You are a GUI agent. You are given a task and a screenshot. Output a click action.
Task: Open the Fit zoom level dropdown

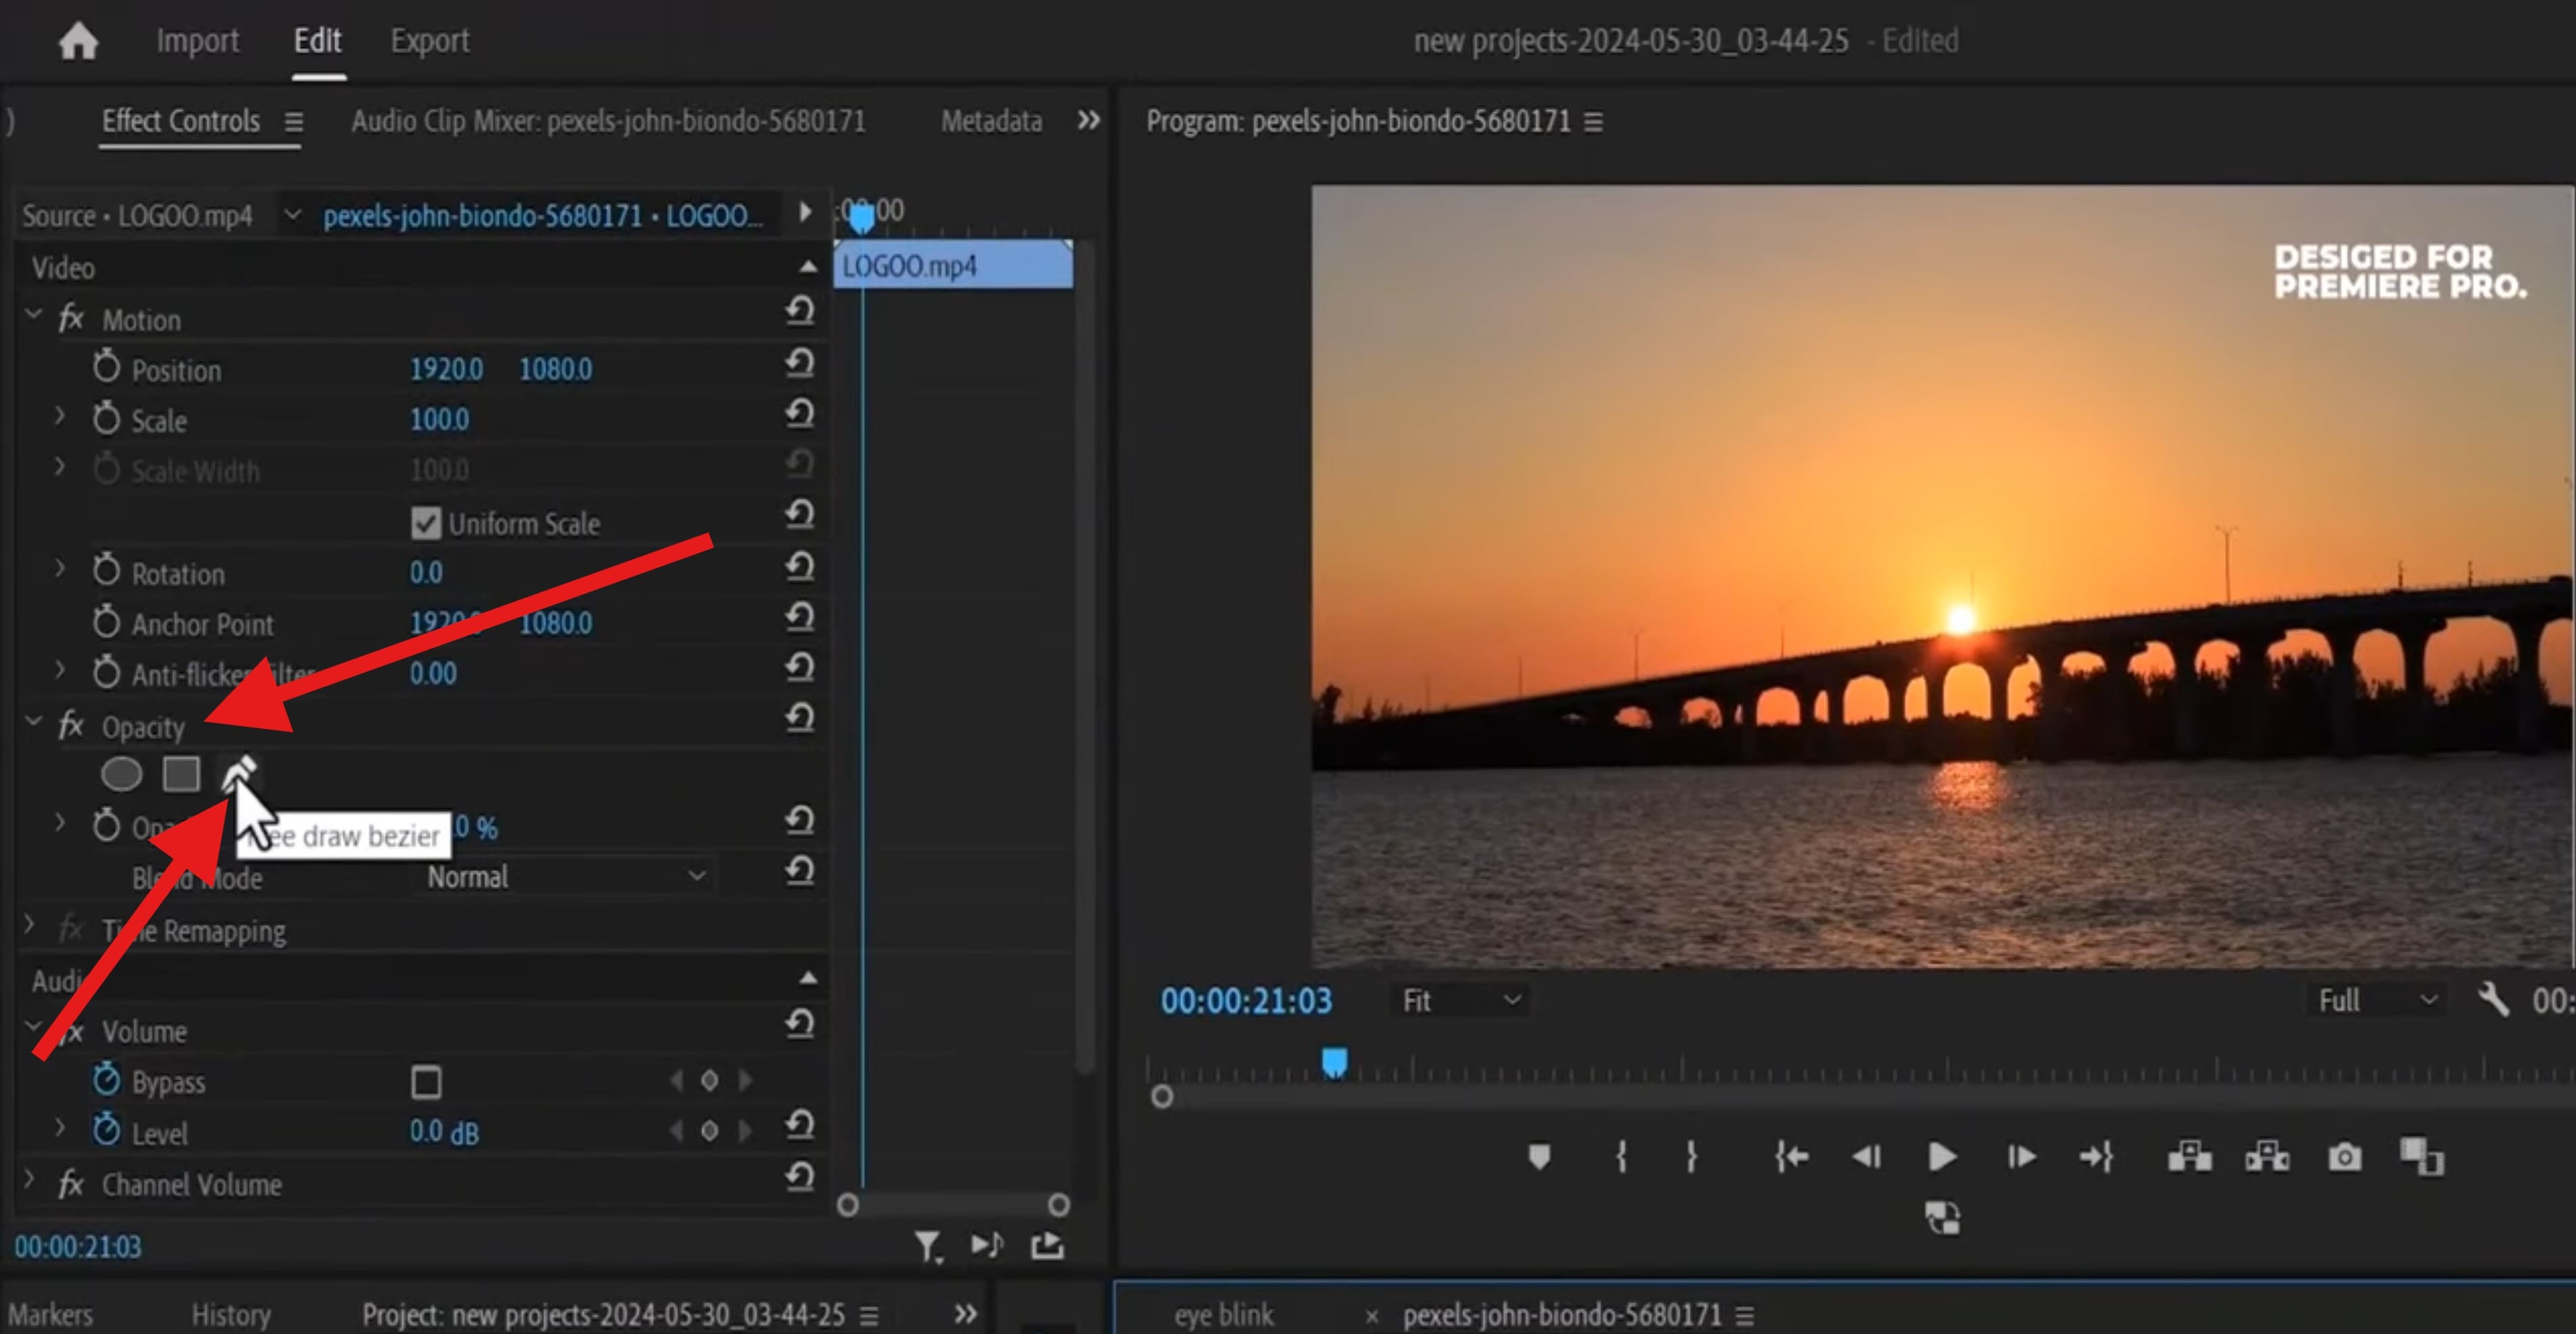click(x=1459, y=1000)
